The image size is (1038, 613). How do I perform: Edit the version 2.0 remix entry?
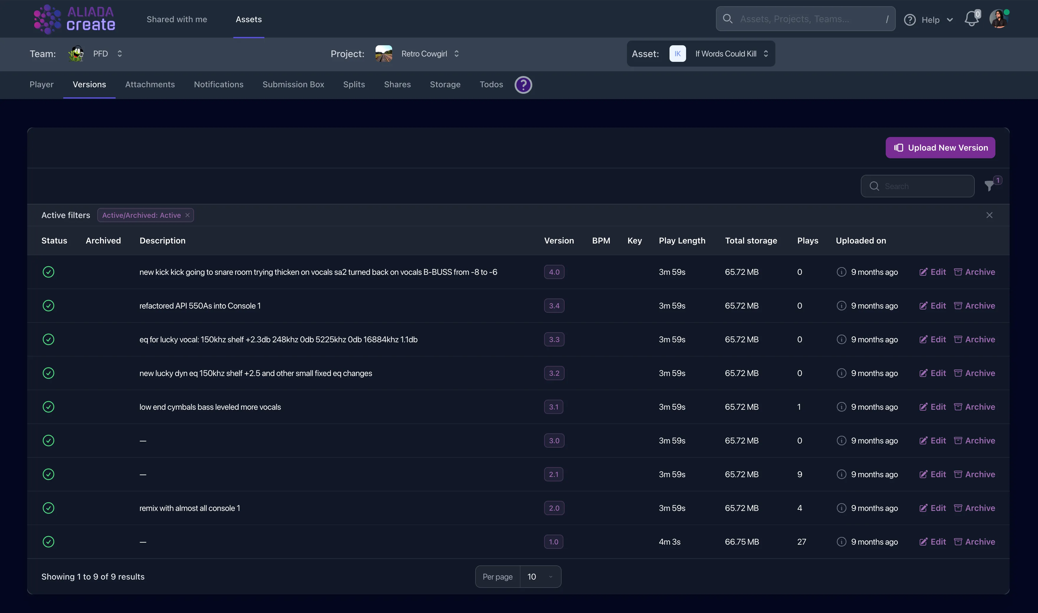[x=932, y=508]
